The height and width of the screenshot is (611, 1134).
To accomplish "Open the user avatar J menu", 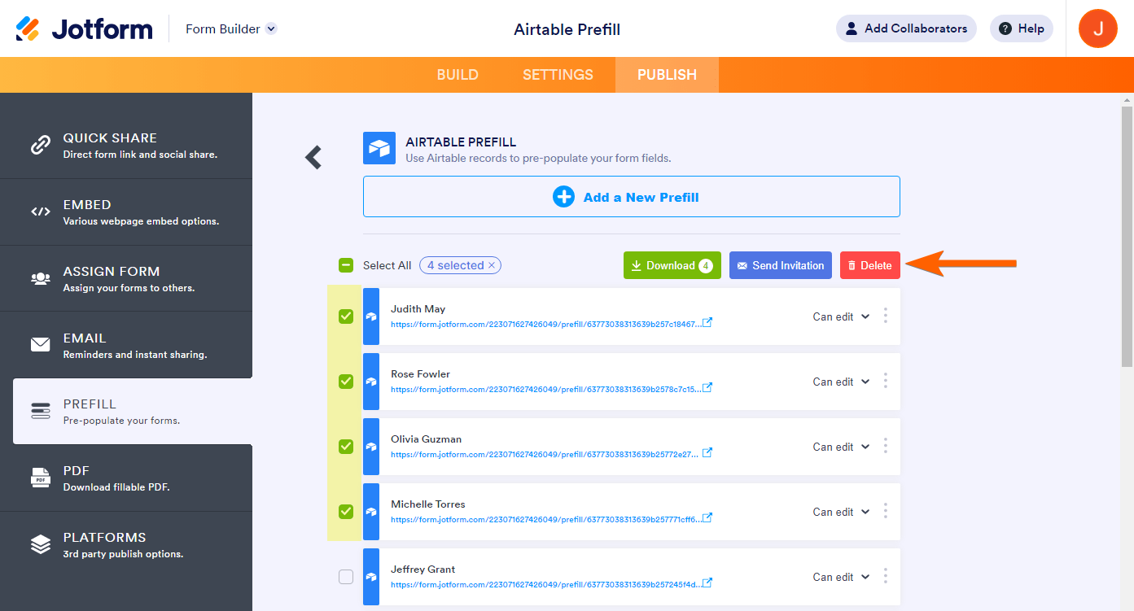I will click(x=1098, y=28).
